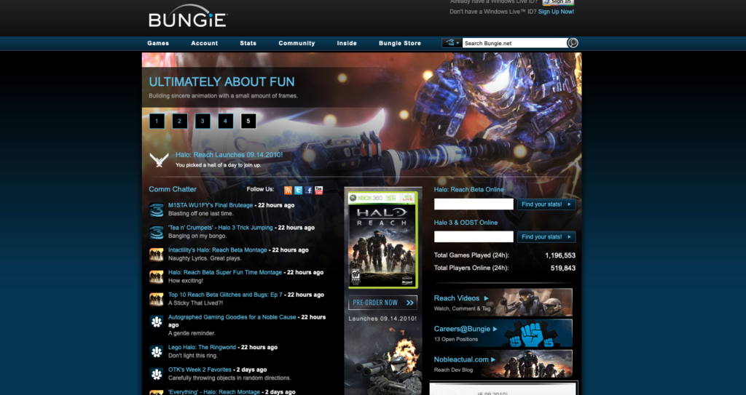Click the Halo: Reach Beta Online gamertag field

click(474, 204)
